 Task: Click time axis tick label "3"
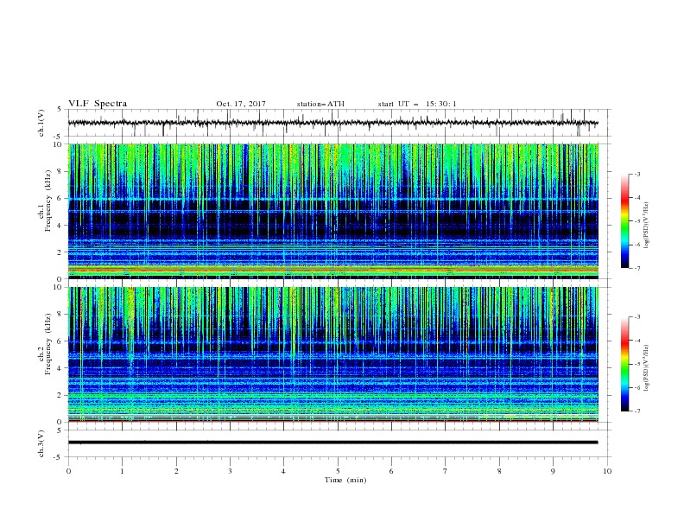[230, 471]
